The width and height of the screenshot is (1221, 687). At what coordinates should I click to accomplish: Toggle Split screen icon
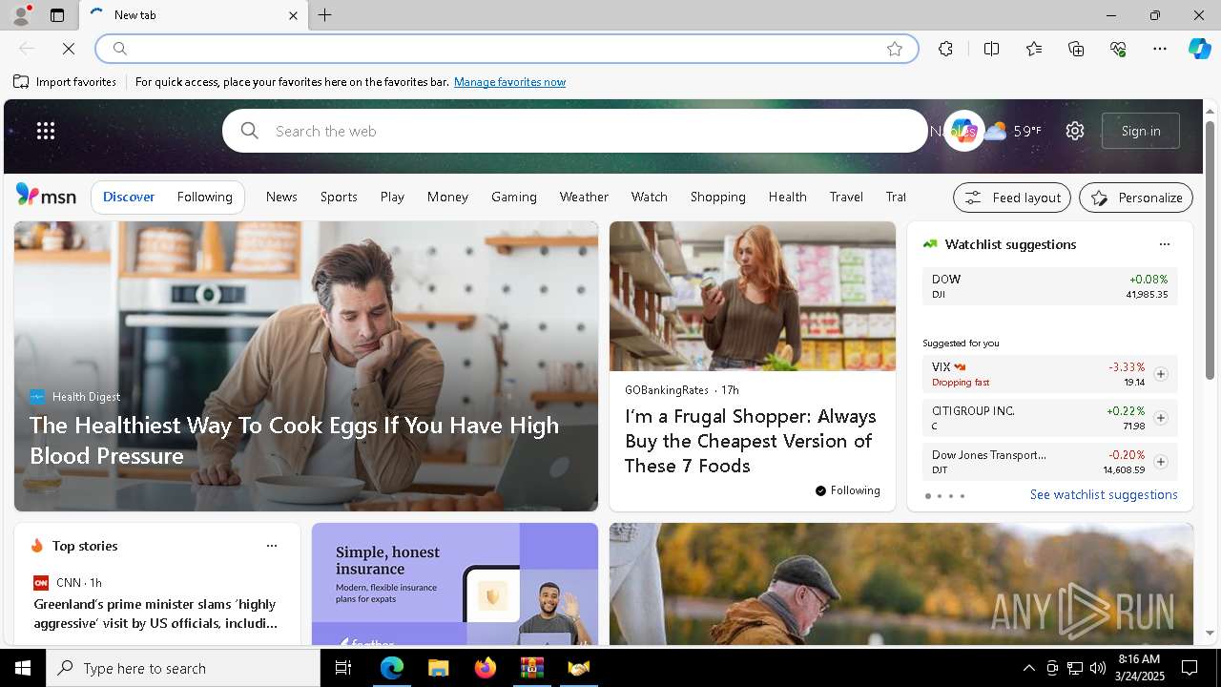tap(991, 49)
